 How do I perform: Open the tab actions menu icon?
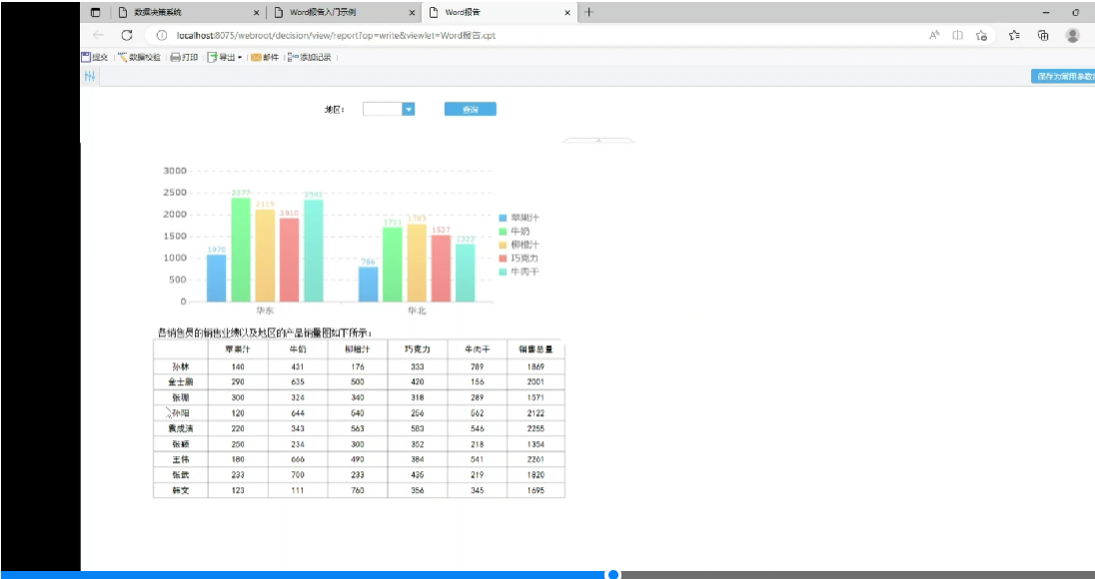pyautogui.click(x=96, y=13)
